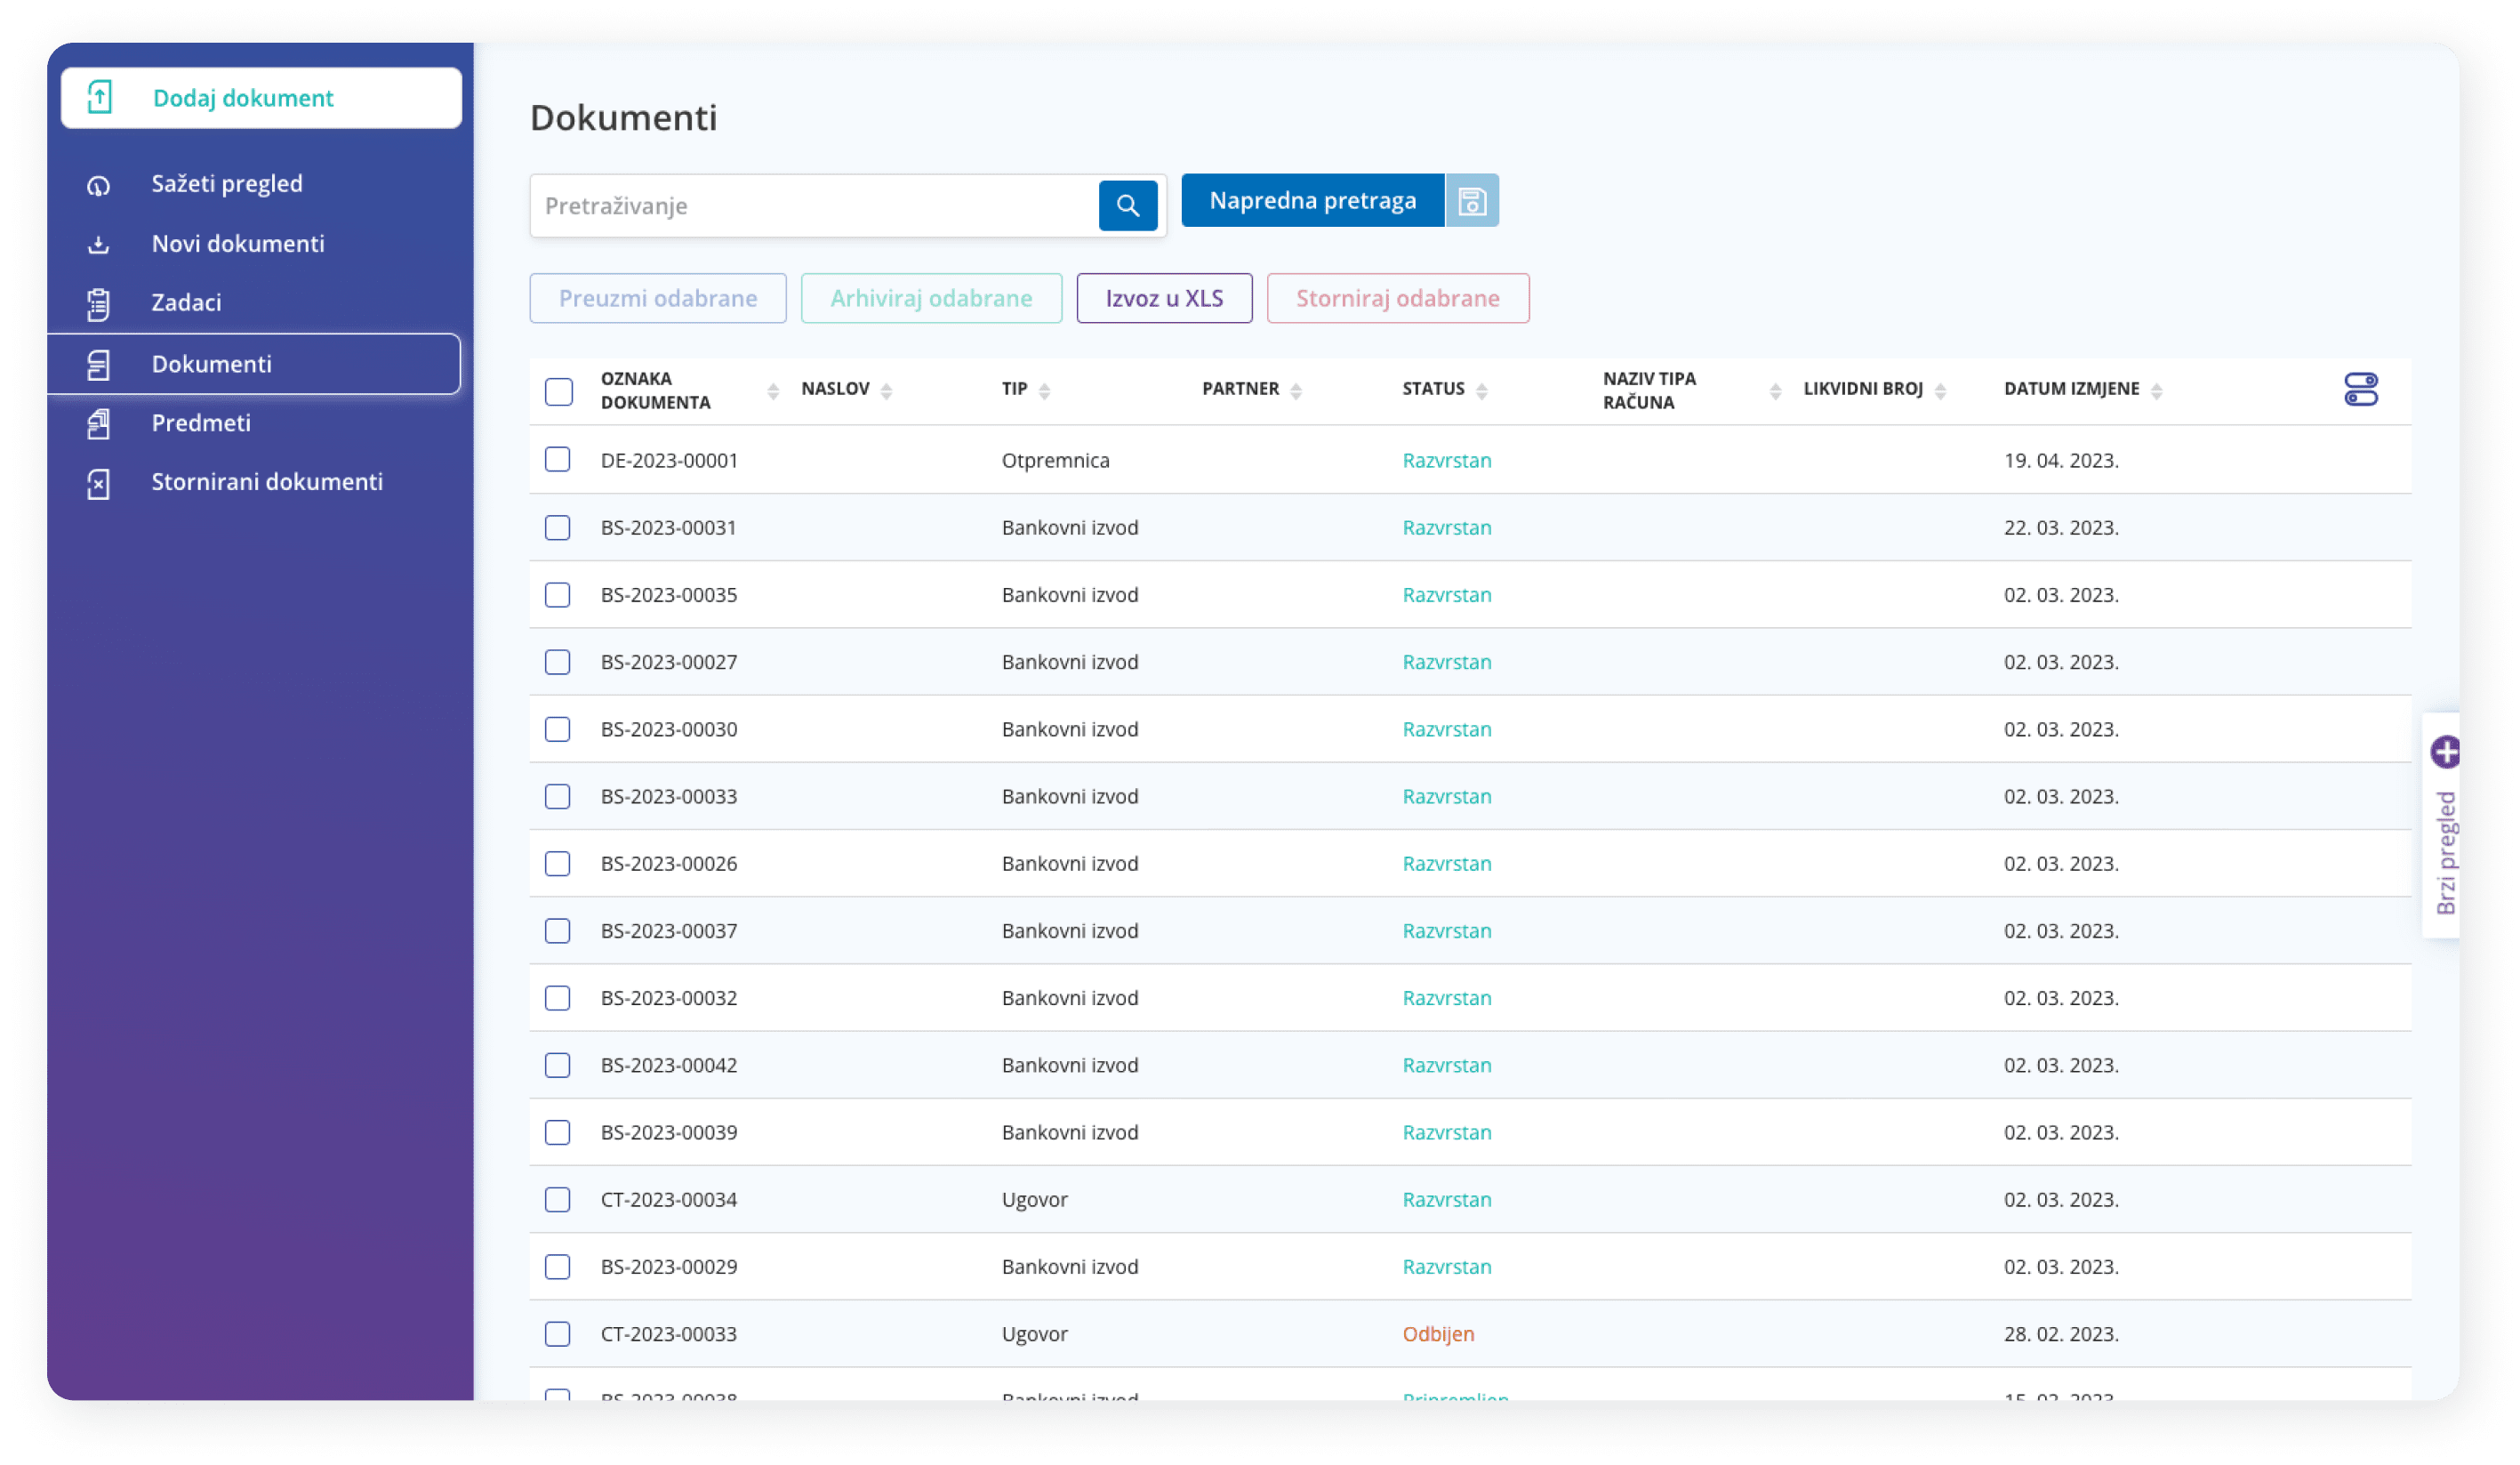
Task: Click the search magnifier icon button
Action: [1127, 206]
